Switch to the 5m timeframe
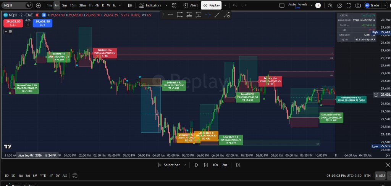Screen dimensions: 391x186 point(64,5)
